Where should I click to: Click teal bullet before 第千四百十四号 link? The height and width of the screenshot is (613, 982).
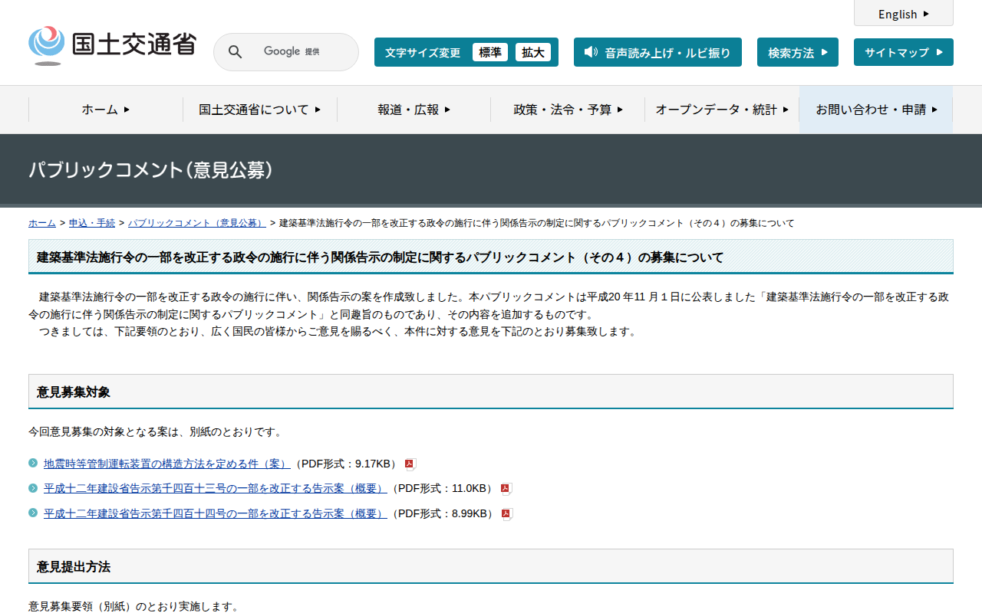coord(33,513)
